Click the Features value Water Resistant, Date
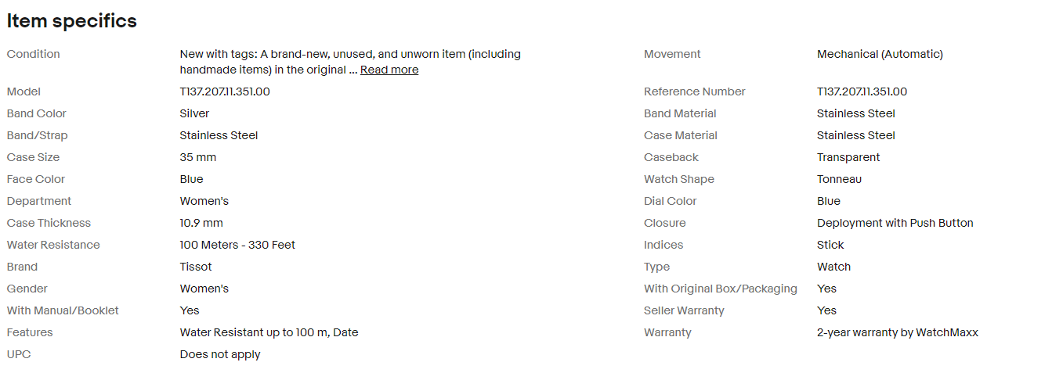 pos(269,332)
